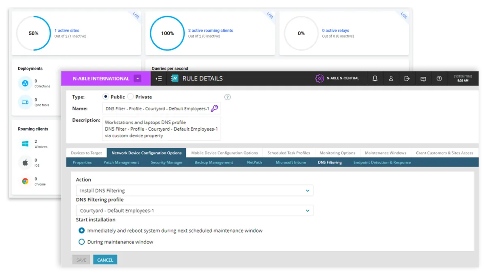Select the Patch Management sub-tab
This screenshot has width=486, height=273.
click(121, 162)
